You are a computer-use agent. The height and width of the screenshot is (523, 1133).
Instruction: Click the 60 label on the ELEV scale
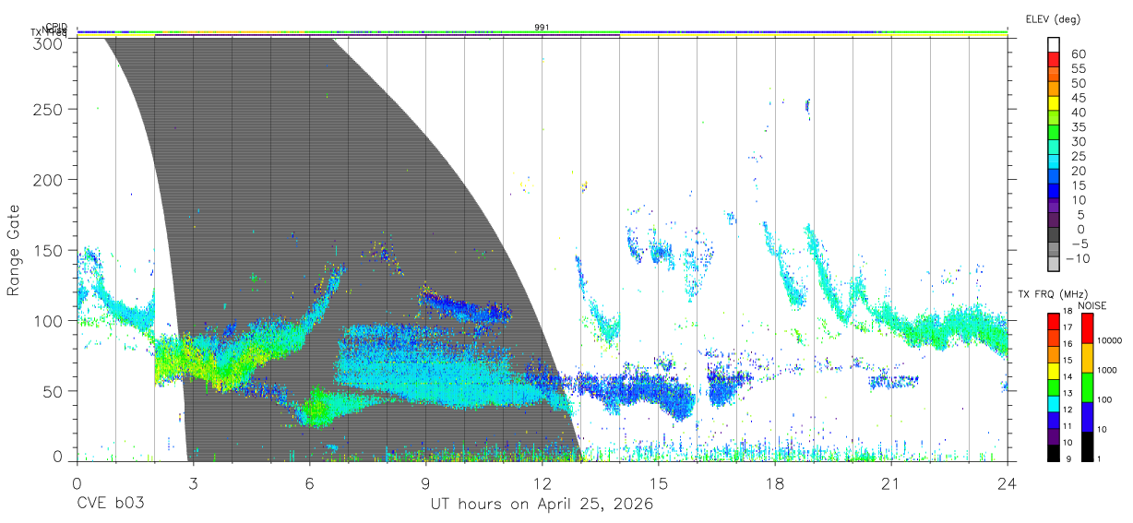coord(1078,54)
